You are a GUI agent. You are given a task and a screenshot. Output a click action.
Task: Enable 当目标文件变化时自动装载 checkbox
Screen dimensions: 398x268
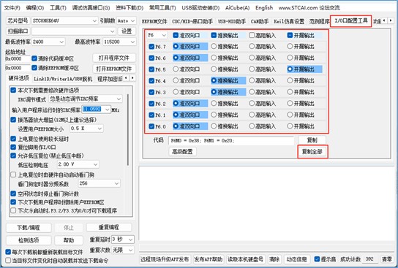(8, 261)
